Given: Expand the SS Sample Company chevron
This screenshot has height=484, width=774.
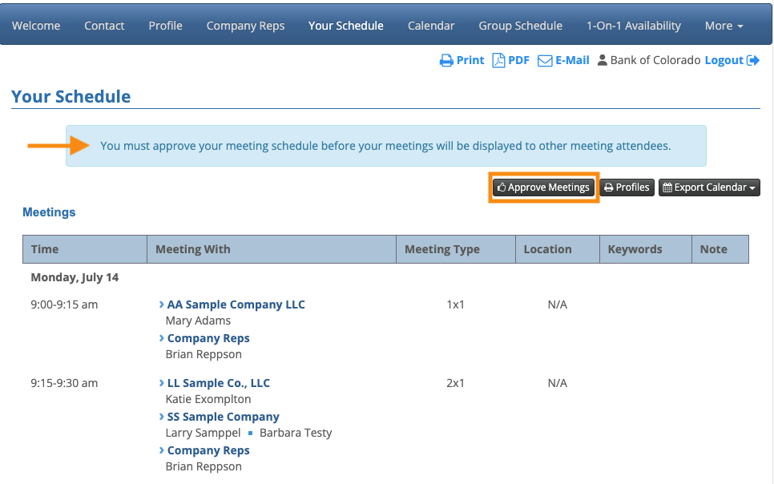Looking at the screenshot, I should (162, 417).
